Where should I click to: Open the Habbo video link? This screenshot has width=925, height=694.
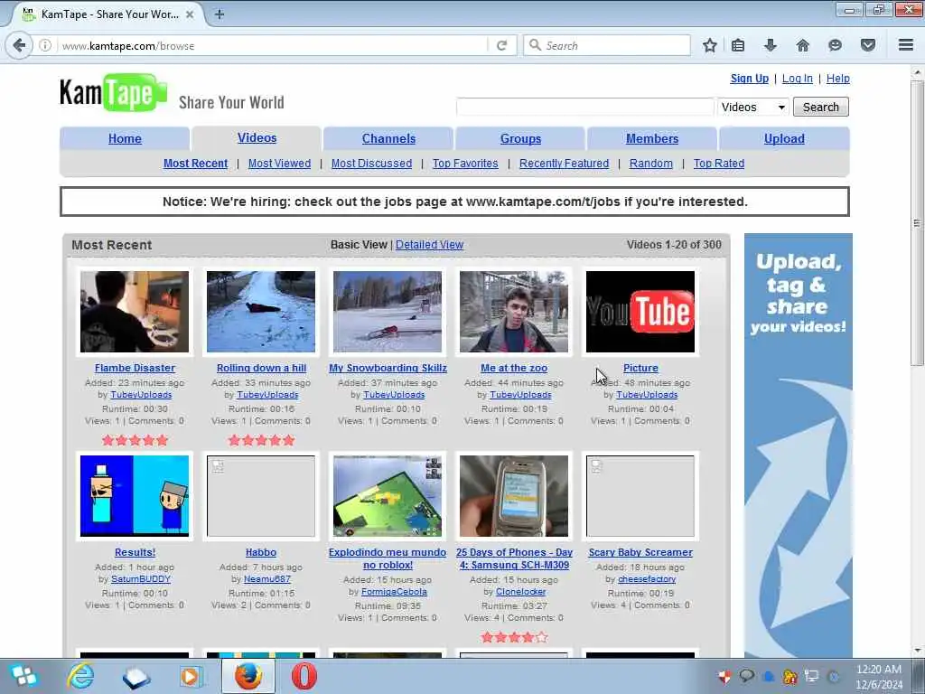point(261,552)
